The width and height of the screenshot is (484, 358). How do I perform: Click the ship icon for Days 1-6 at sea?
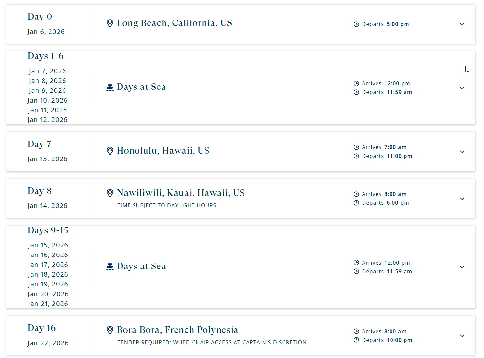pyautogui.click(x=110, y=87)
